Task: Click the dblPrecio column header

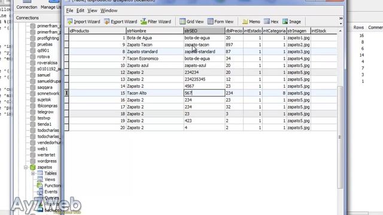Action: [x=234, y=31]
